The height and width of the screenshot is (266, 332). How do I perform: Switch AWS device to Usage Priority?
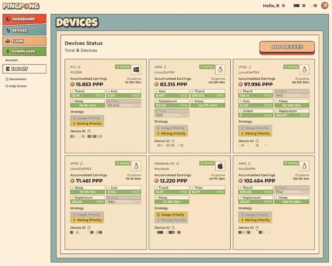coord(255,215)
